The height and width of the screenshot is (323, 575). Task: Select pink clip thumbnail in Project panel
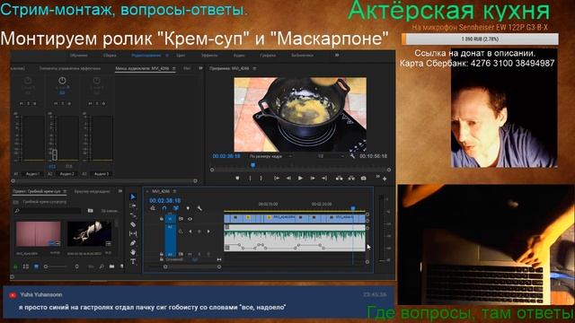(x=38, y=233)
